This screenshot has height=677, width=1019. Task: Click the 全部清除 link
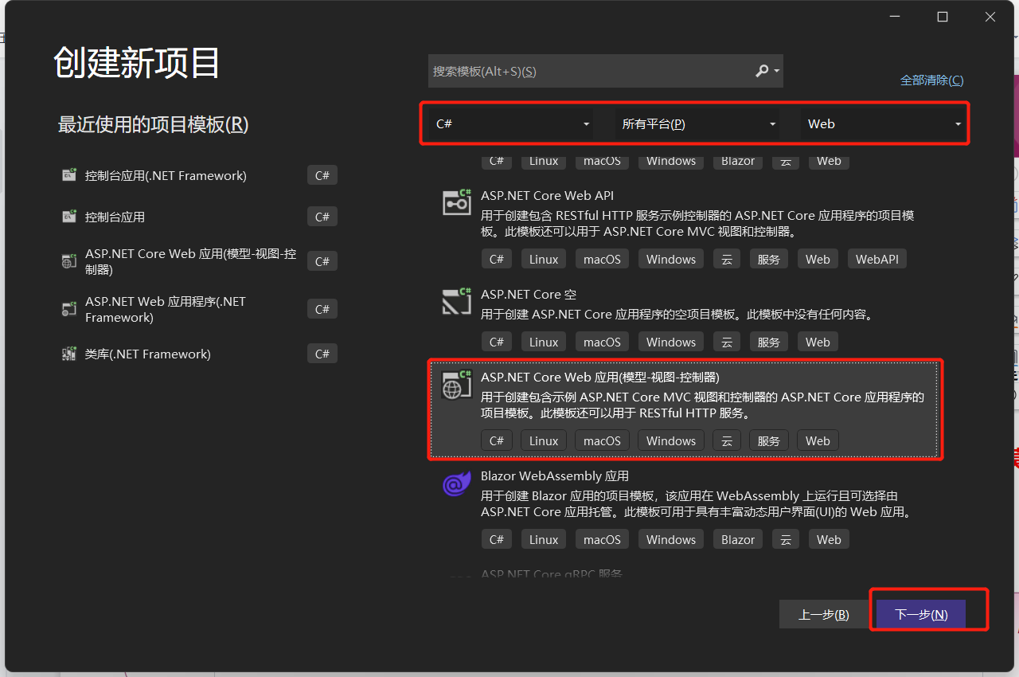click(931, 80)
